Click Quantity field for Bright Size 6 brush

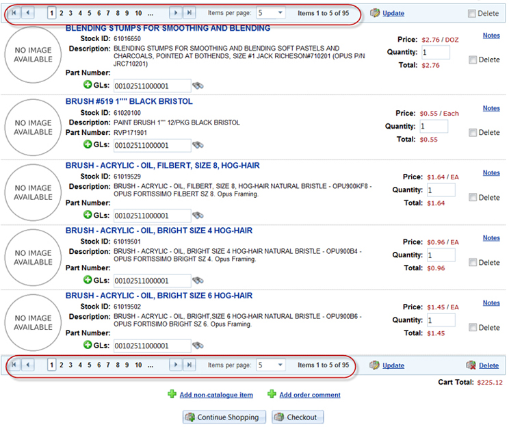(x=441, y=320)
